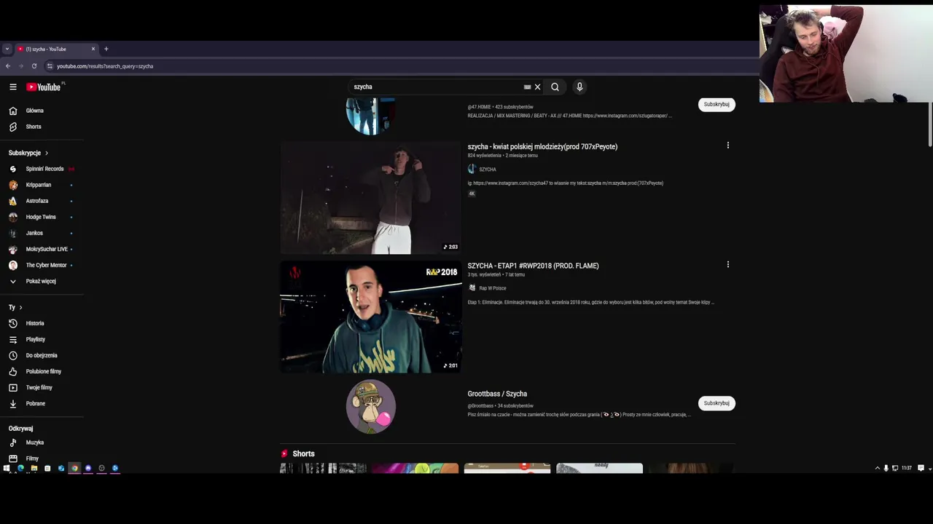Open more options for kwiat polskiej młodzieży video

click(727, 146)
